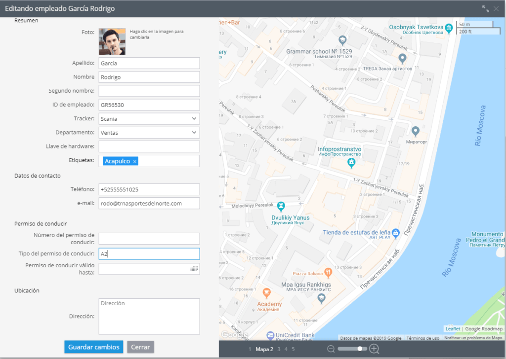506x359 pixels.
Task: Click the Google Roadmap attribution text
Action: [484, 329]
